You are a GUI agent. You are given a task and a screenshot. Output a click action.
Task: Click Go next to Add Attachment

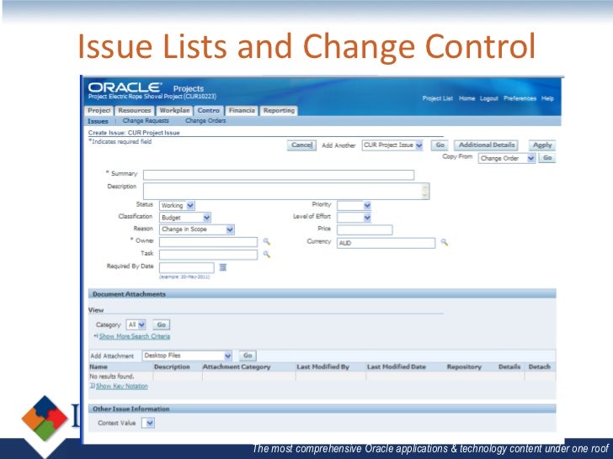(x=248, y=356)
